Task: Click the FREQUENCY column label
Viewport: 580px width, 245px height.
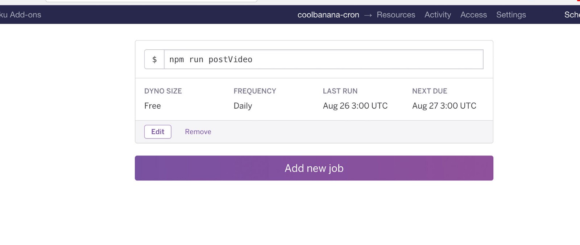Action: click(255, 91)
